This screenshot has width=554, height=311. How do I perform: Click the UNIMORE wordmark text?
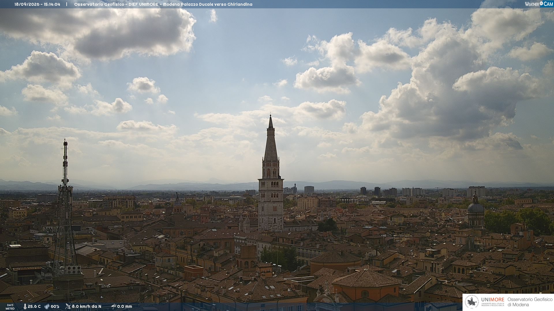pyautogui.click(x=493, y=299)
